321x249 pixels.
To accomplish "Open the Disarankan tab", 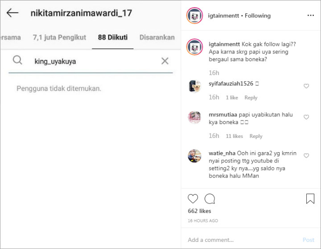I will [157, 37].
